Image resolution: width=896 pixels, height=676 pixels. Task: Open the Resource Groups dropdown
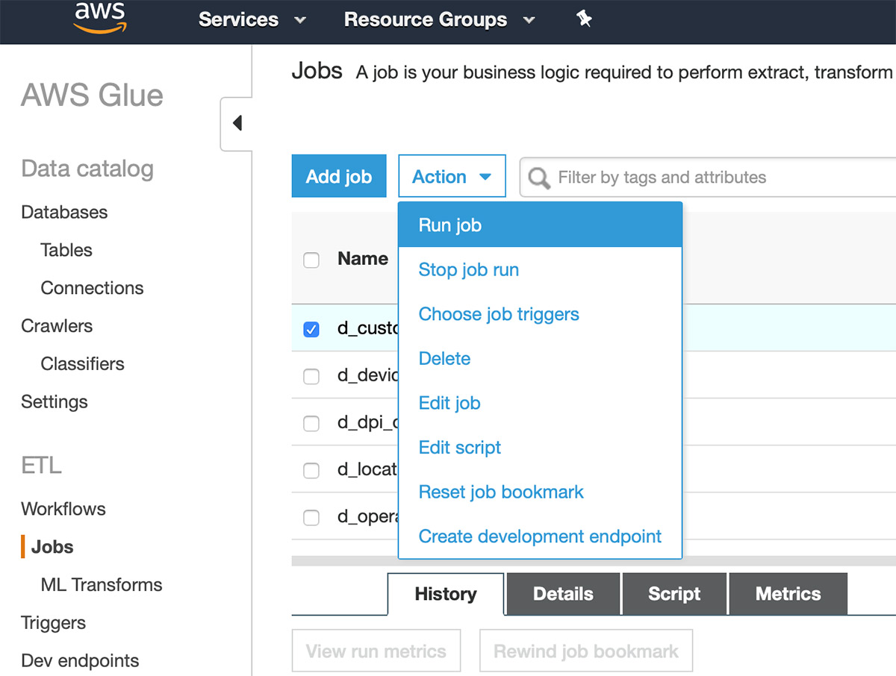(x=440, y=20)
